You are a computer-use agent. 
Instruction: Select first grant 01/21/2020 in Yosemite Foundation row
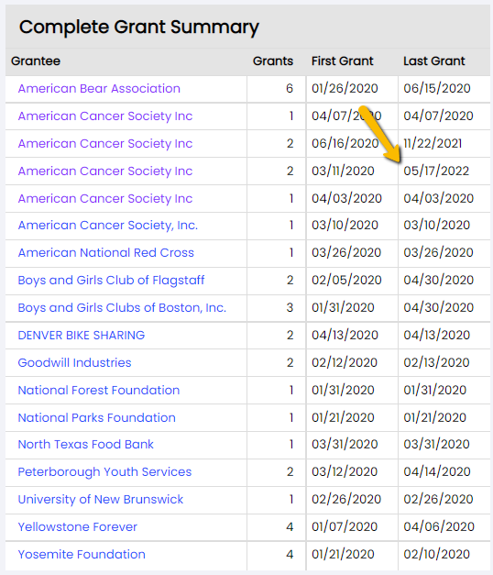[343, 555]
